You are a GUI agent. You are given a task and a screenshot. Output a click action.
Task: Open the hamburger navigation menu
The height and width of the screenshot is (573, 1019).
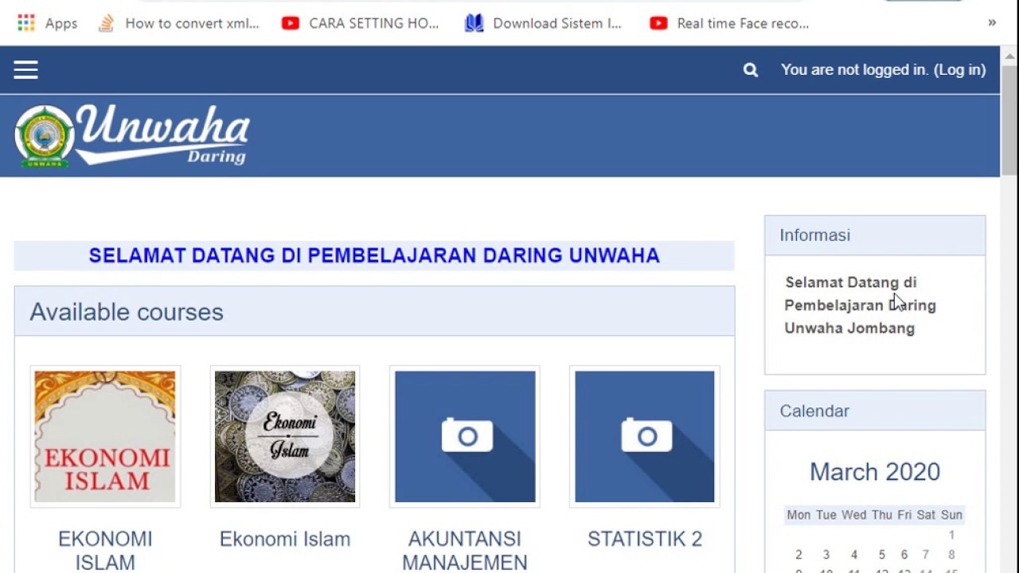tap(25, 70)
